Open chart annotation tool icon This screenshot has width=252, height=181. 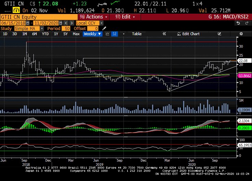(219, 34)
